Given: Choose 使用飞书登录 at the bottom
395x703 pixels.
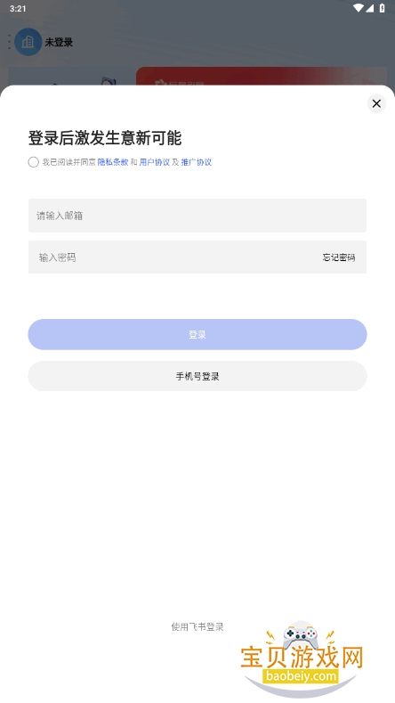Looking at the screenshot, I should click(197, 626).
